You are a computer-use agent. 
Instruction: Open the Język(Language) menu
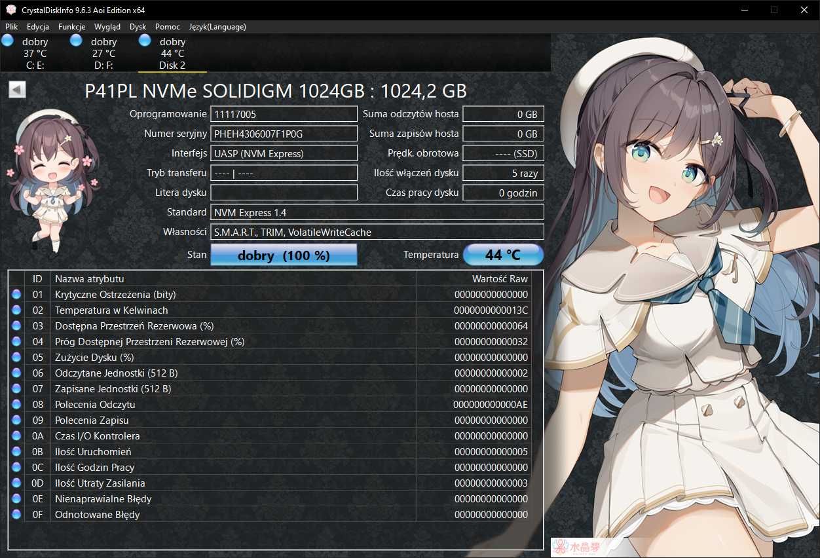pos(217,27)
